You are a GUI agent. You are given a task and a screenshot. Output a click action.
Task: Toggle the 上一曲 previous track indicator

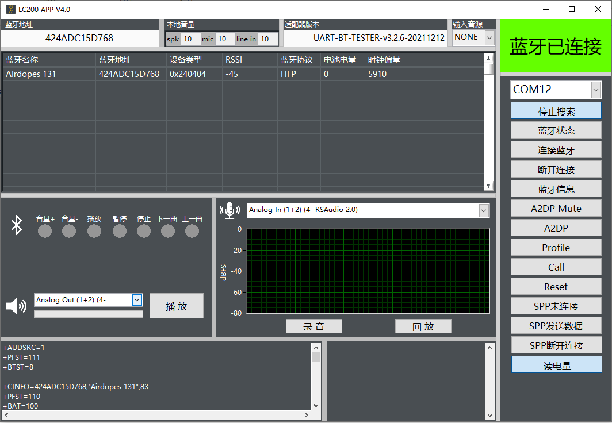tap(192, 231)
